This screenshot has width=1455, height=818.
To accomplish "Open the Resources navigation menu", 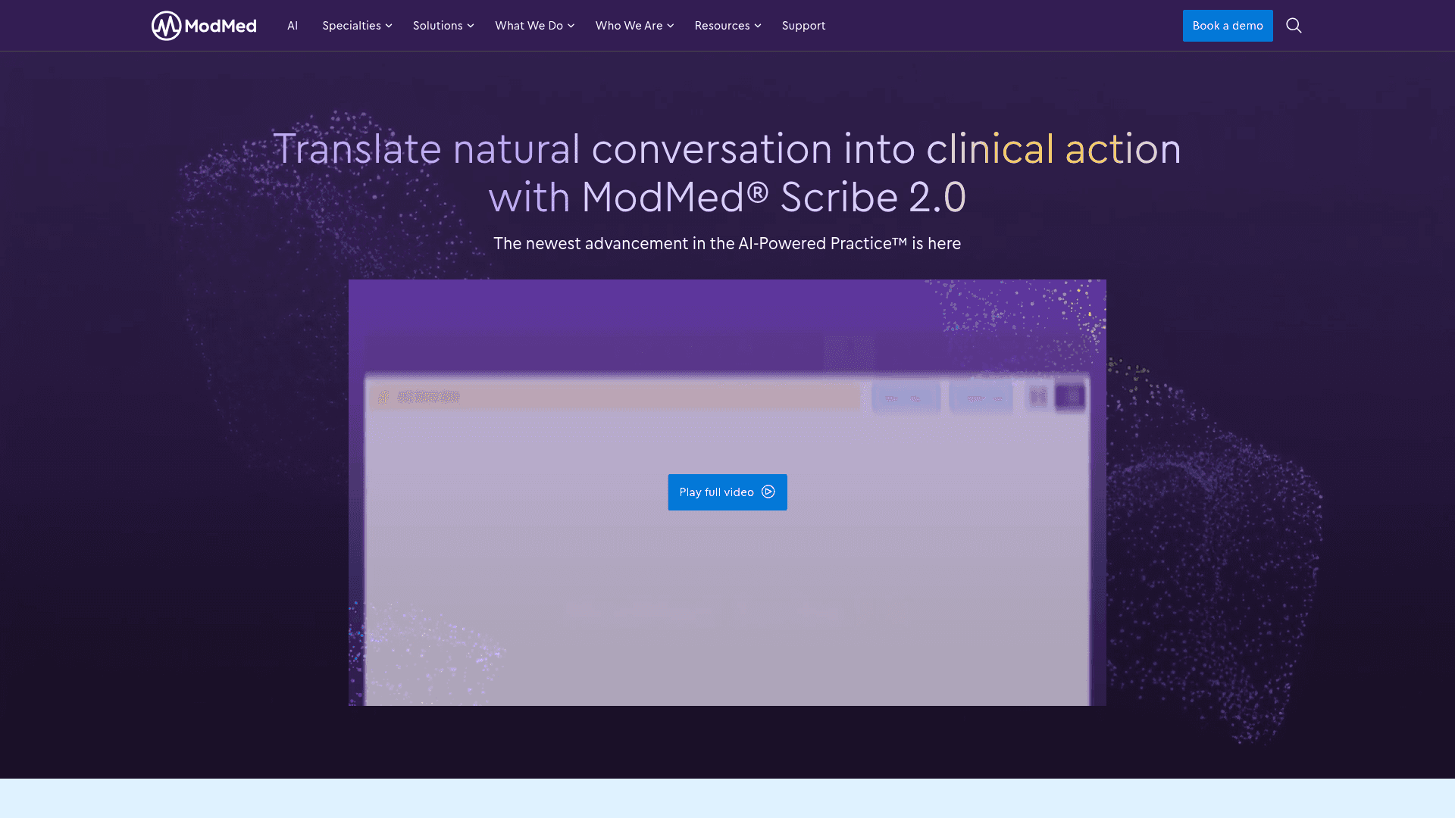I will 721,25.
